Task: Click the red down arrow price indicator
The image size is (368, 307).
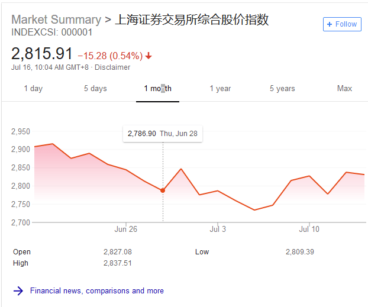Action: coord(149,56)
